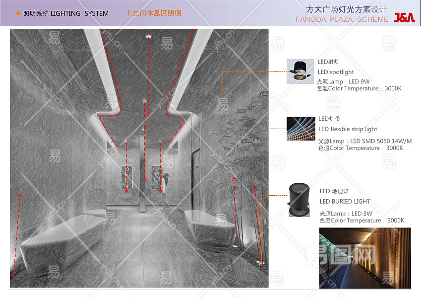The height and width of the screenshot is (298, 421).
Task: Open the bamboo wall corridor reference photo
Action: pos(365,258)
